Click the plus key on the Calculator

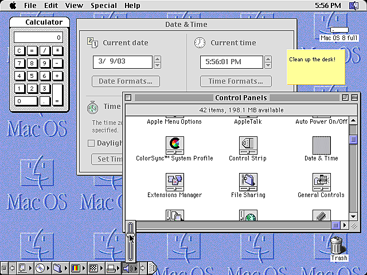57,76
